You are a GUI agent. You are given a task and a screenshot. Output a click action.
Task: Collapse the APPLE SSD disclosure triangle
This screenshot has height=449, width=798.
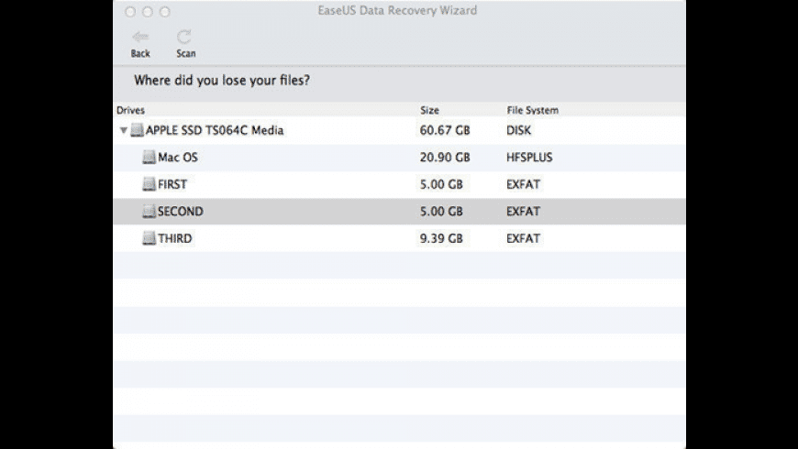click(x=123, y=130)
